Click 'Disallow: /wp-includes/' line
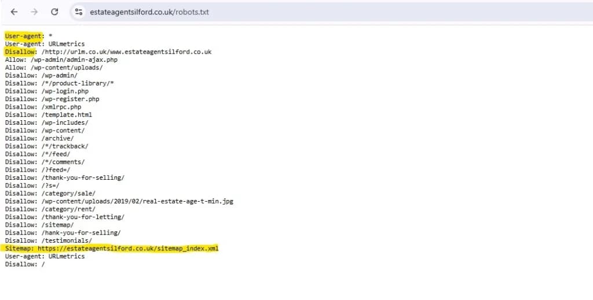Viewport: 593px width, 300px height. pos(46,123)
